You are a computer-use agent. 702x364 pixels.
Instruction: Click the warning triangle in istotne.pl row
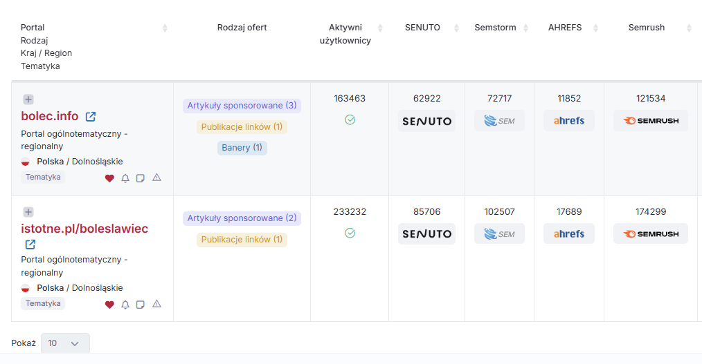point(156,304)
